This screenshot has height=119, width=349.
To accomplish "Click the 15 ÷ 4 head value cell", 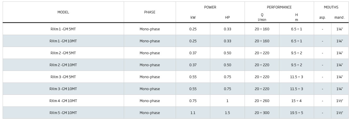I will point(296,101).
